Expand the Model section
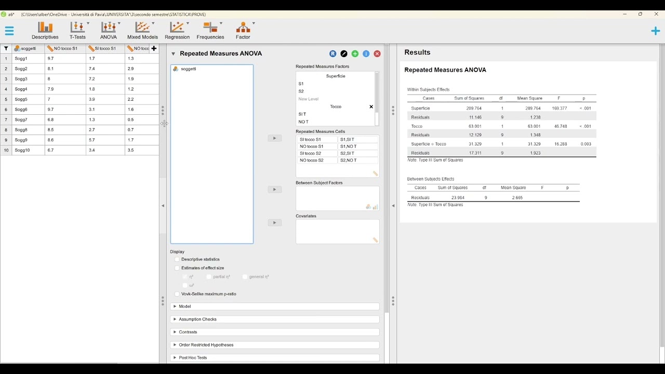The image size is (665, 374). click(x=275, y=306)
